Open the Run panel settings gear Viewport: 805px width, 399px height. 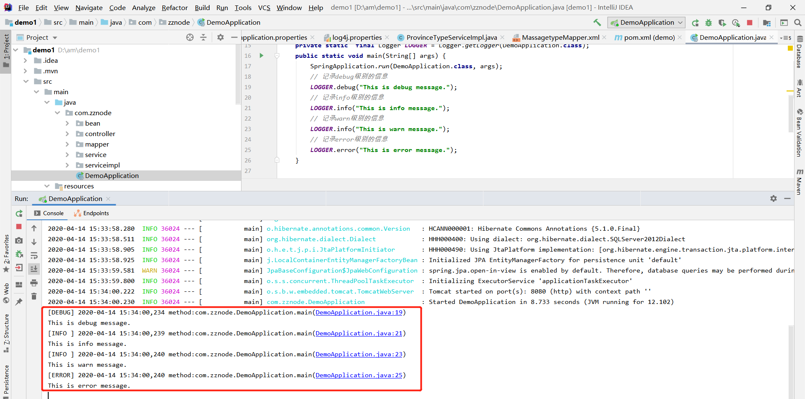[774, 198]
